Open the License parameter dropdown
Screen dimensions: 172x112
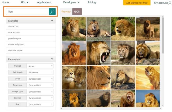(x=40, y=98)
